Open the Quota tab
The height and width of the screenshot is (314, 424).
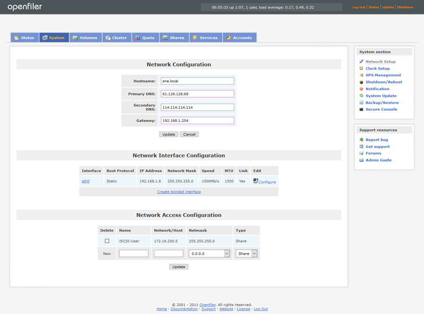pos(145,38)
